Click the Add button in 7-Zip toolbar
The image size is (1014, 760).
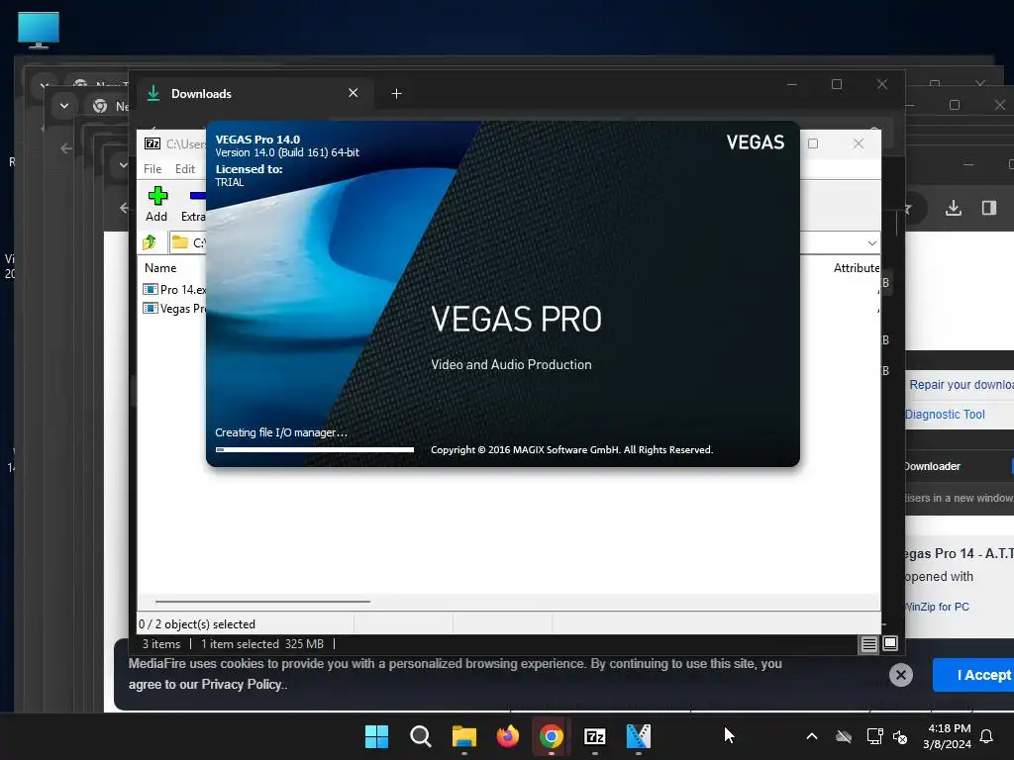pyautogui.click(x=156, y=204)
